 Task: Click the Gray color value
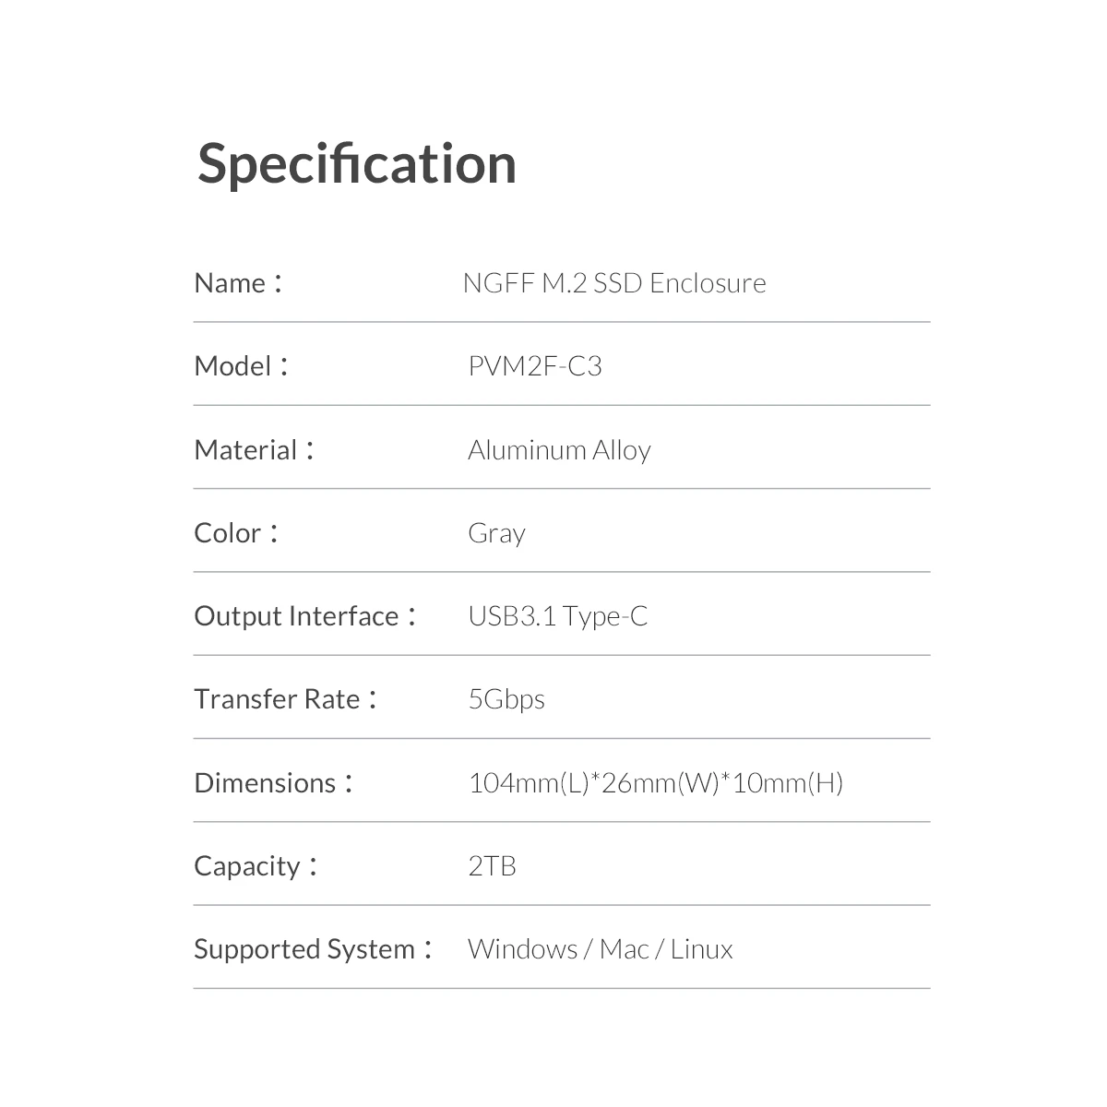coord(497,534)
